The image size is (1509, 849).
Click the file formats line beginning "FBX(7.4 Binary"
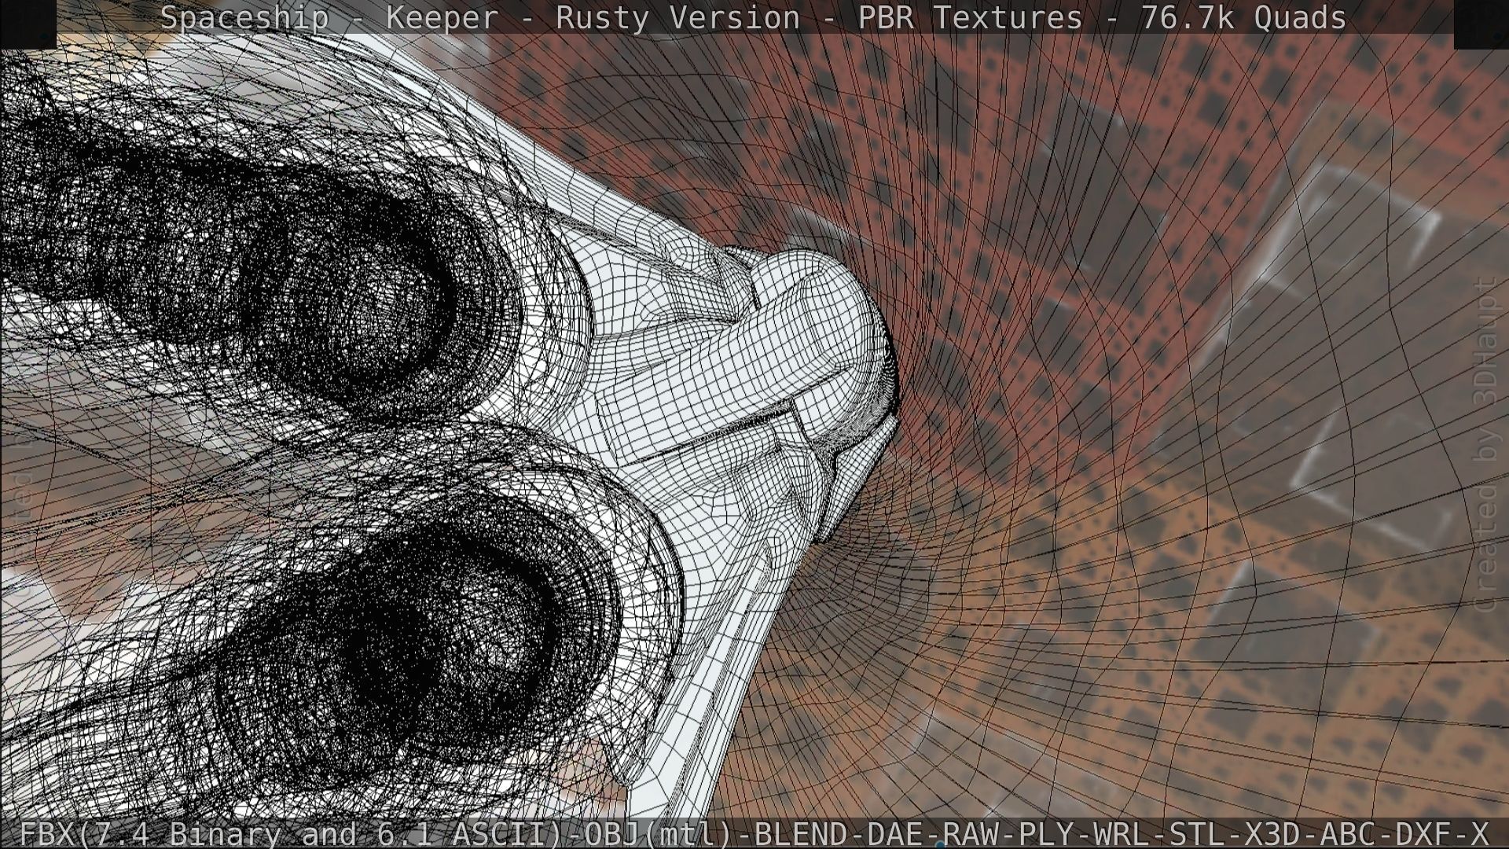click(754, 833)
